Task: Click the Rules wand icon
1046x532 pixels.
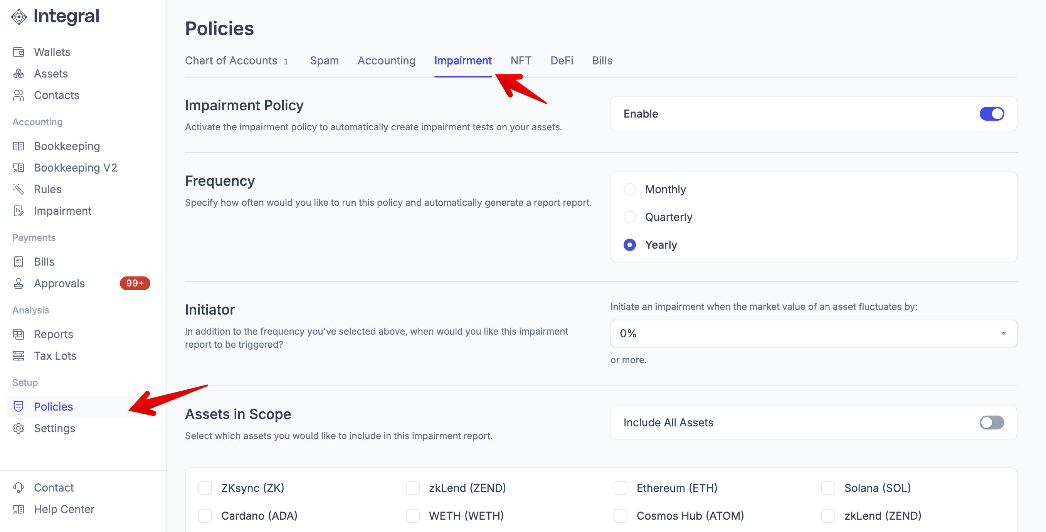Action: click(x=18, y=189)
